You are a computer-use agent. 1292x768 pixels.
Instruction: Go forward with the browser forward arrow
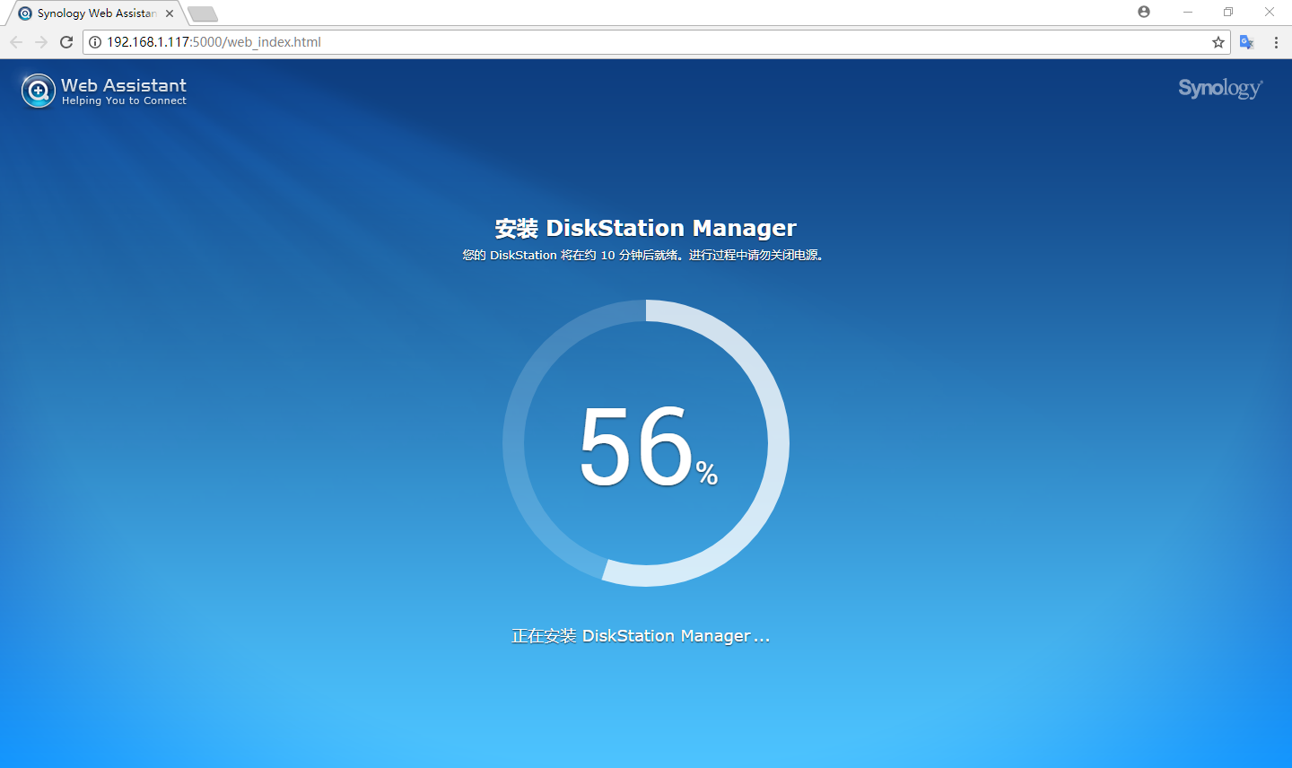[x=41, y=42]
